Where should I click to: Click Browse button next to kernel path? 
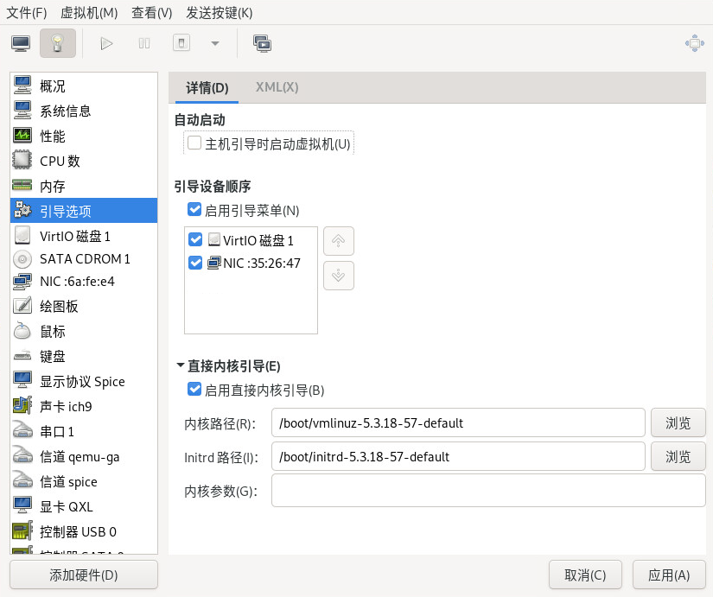coord(678,423)
